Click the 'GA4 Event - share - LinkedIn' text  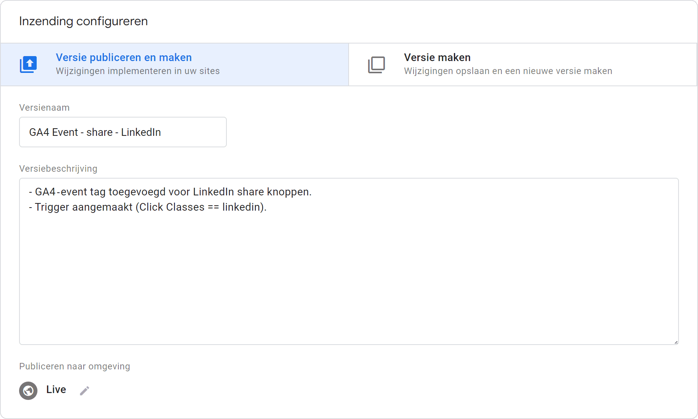95,132
